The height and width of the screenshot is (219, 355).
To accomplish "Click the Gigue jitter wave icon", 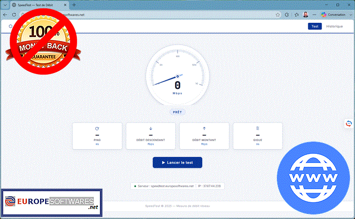I will [258, 128].
